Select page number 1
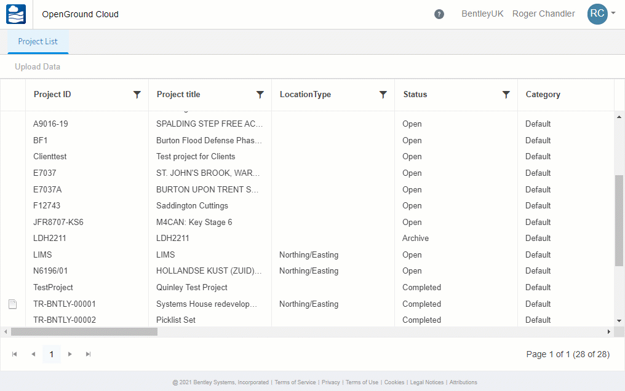 point(52,354)
